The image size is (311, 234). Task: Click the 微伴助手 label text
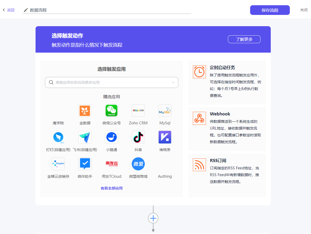(85, 176)
